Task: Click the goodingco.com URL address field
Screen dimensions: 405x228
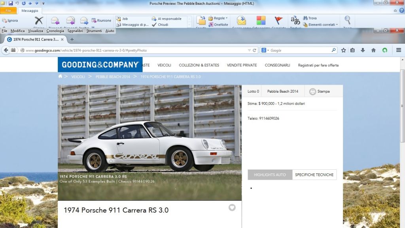Action: 134,50
